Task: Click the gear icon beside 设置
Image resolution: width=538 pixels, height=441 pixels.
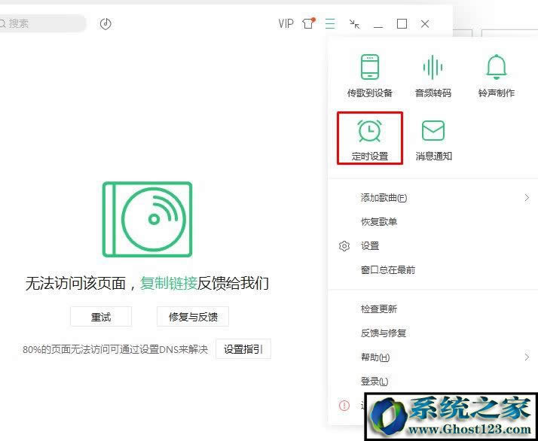Action: pyautogui.click(x=344, y=246)
